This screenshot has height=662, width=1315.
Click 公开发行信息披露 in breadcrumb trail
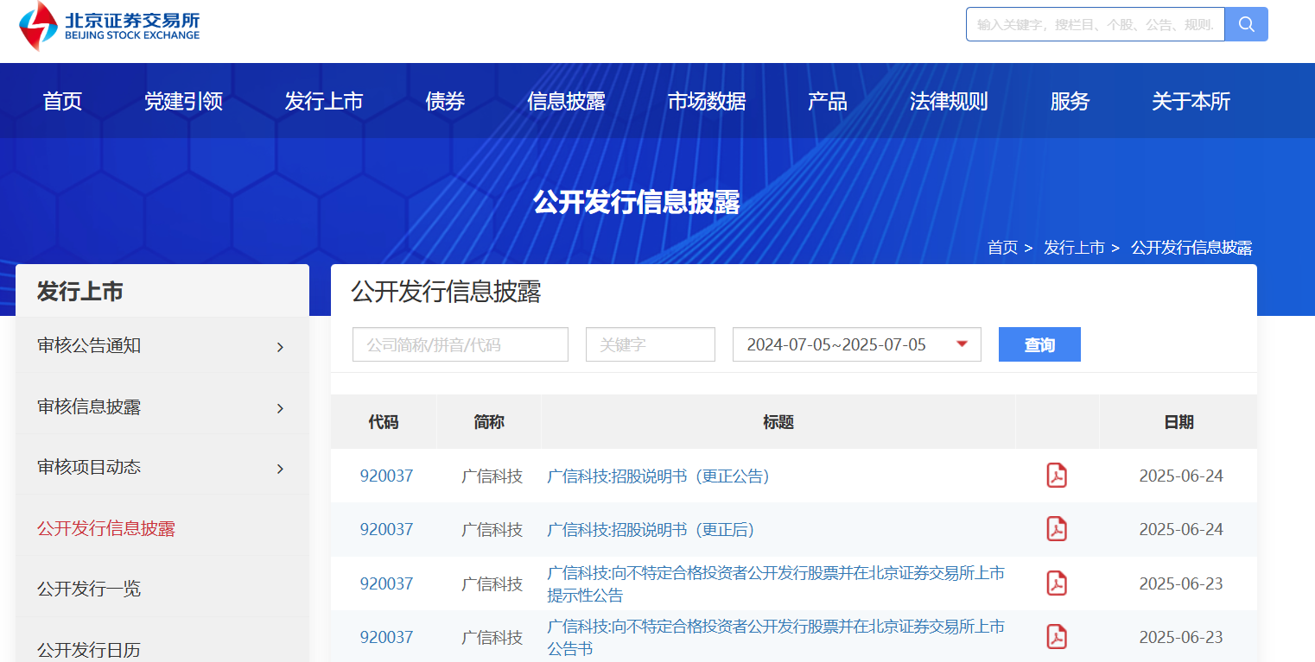tap(1191, 248)
